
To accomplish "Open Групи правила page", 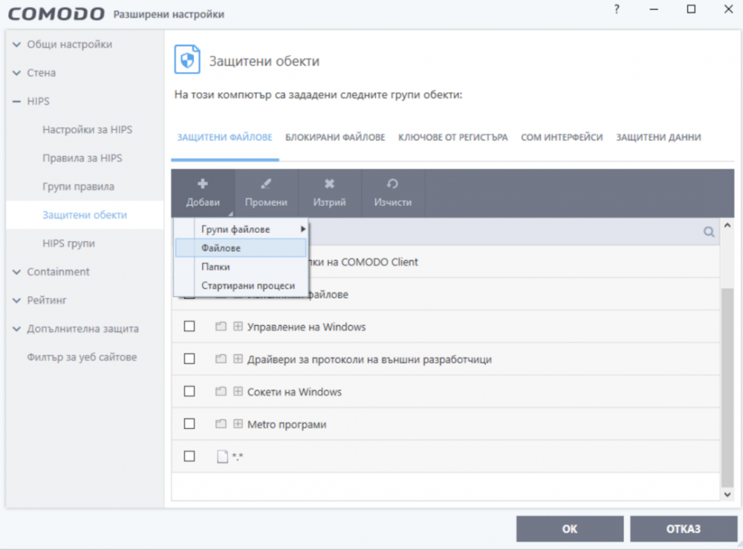I will [78, 186].
